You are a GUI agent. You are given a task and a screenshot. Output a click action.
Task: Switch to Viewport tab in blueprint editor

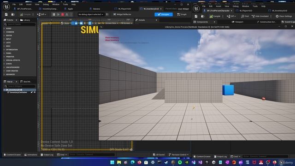tap(237, 22)
